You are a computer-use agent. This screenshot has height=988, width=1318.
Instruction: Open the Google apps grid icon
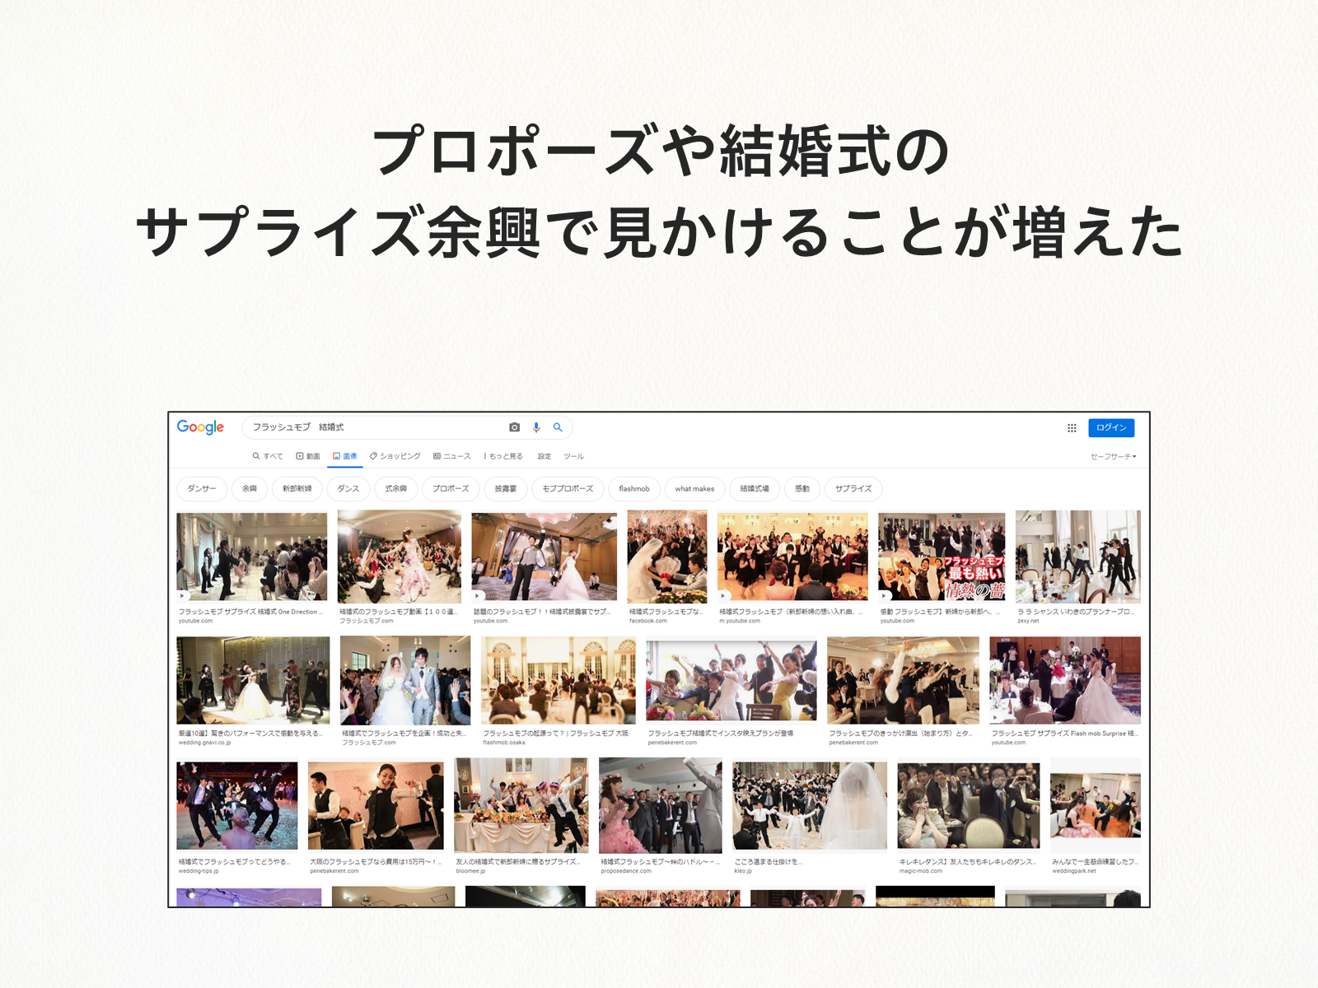pos(1072,428)
